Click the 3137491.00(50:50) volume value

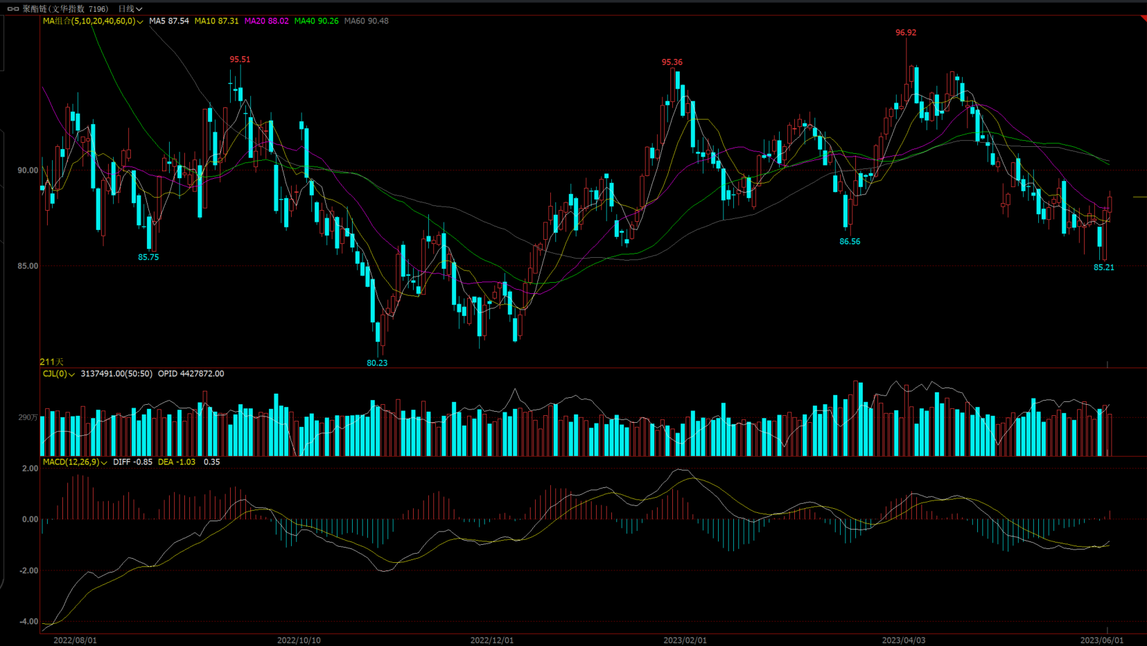tap(116, 374)
